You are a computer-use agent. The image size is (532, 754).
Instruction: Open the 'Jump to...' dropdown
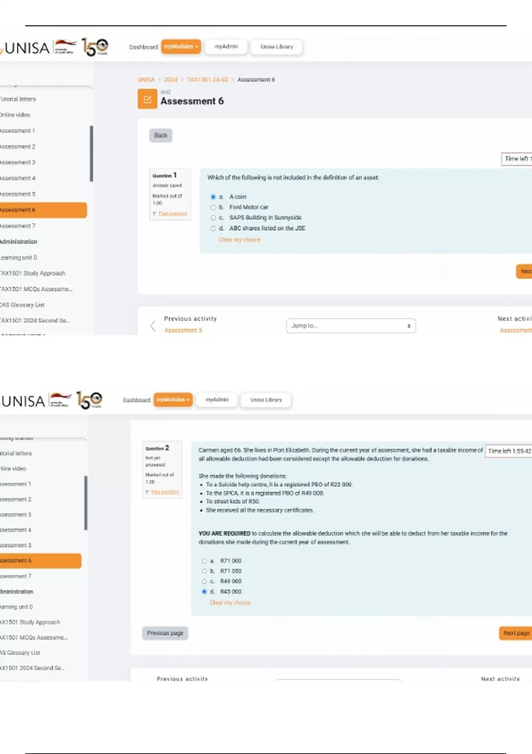(351, 326)
